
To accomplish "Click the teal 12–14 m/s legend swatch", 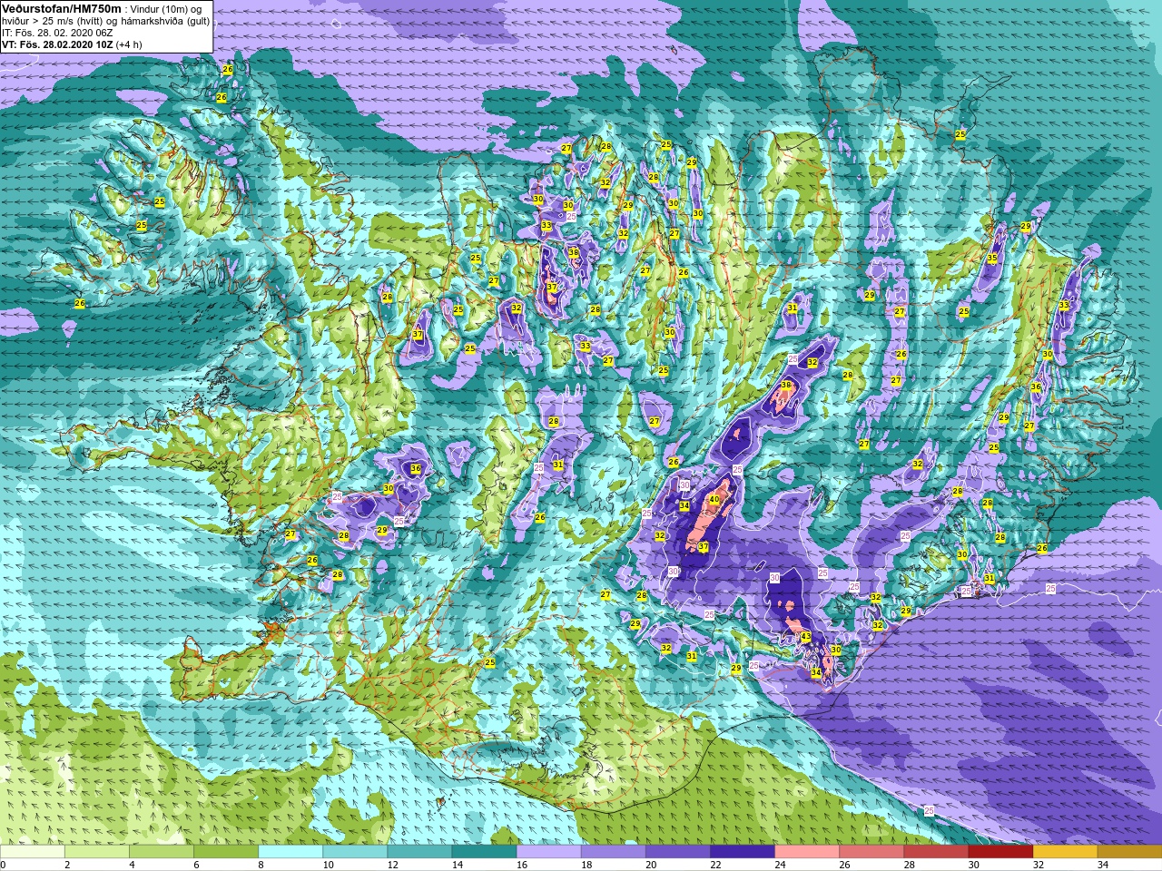I will point(419,852).
